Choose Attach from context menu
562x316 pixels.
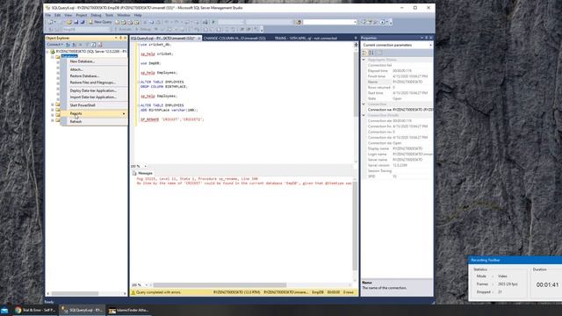point(94,69)
